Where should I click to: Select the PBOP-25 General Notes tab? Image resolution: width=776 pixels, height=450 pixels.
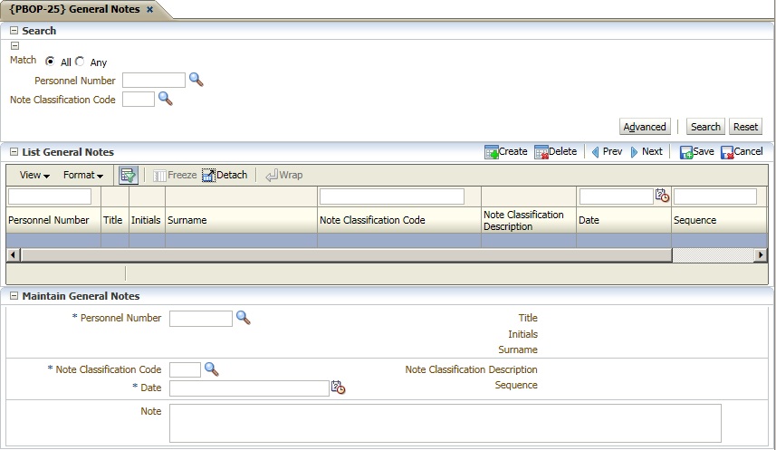(x=76, y=9)
